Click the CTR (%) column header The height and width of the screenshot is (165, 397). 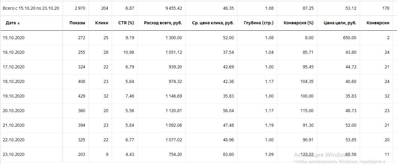(x=126, y=23)
